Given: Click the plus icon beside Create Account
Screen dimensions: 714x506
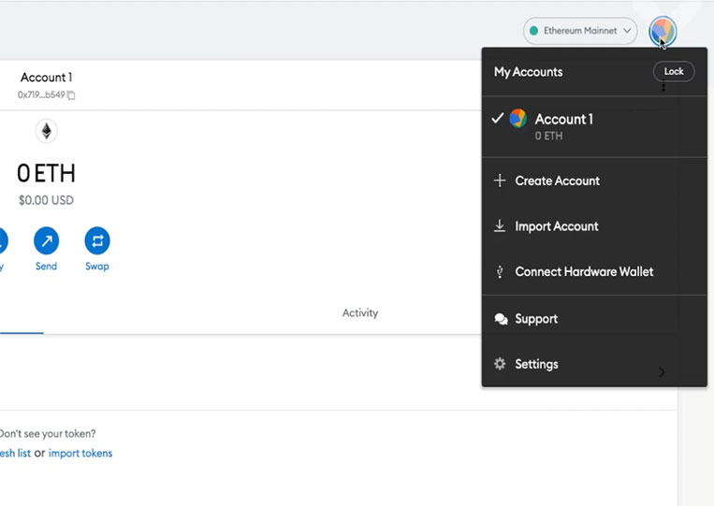Looking at the screenshot, I should [500, 181].
